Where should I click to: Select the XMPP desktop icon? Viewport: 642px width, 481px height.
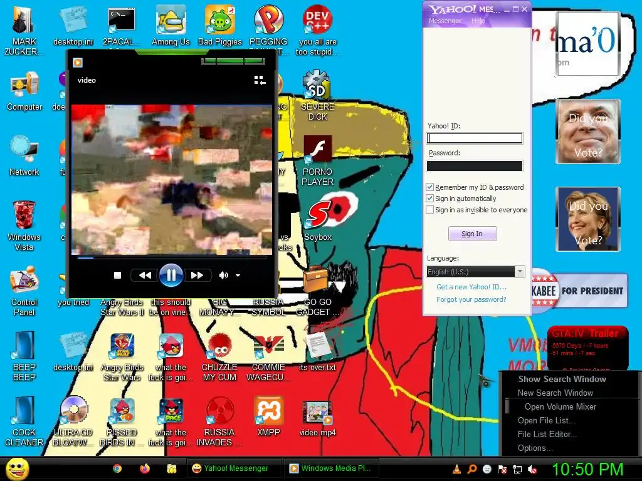268,416
